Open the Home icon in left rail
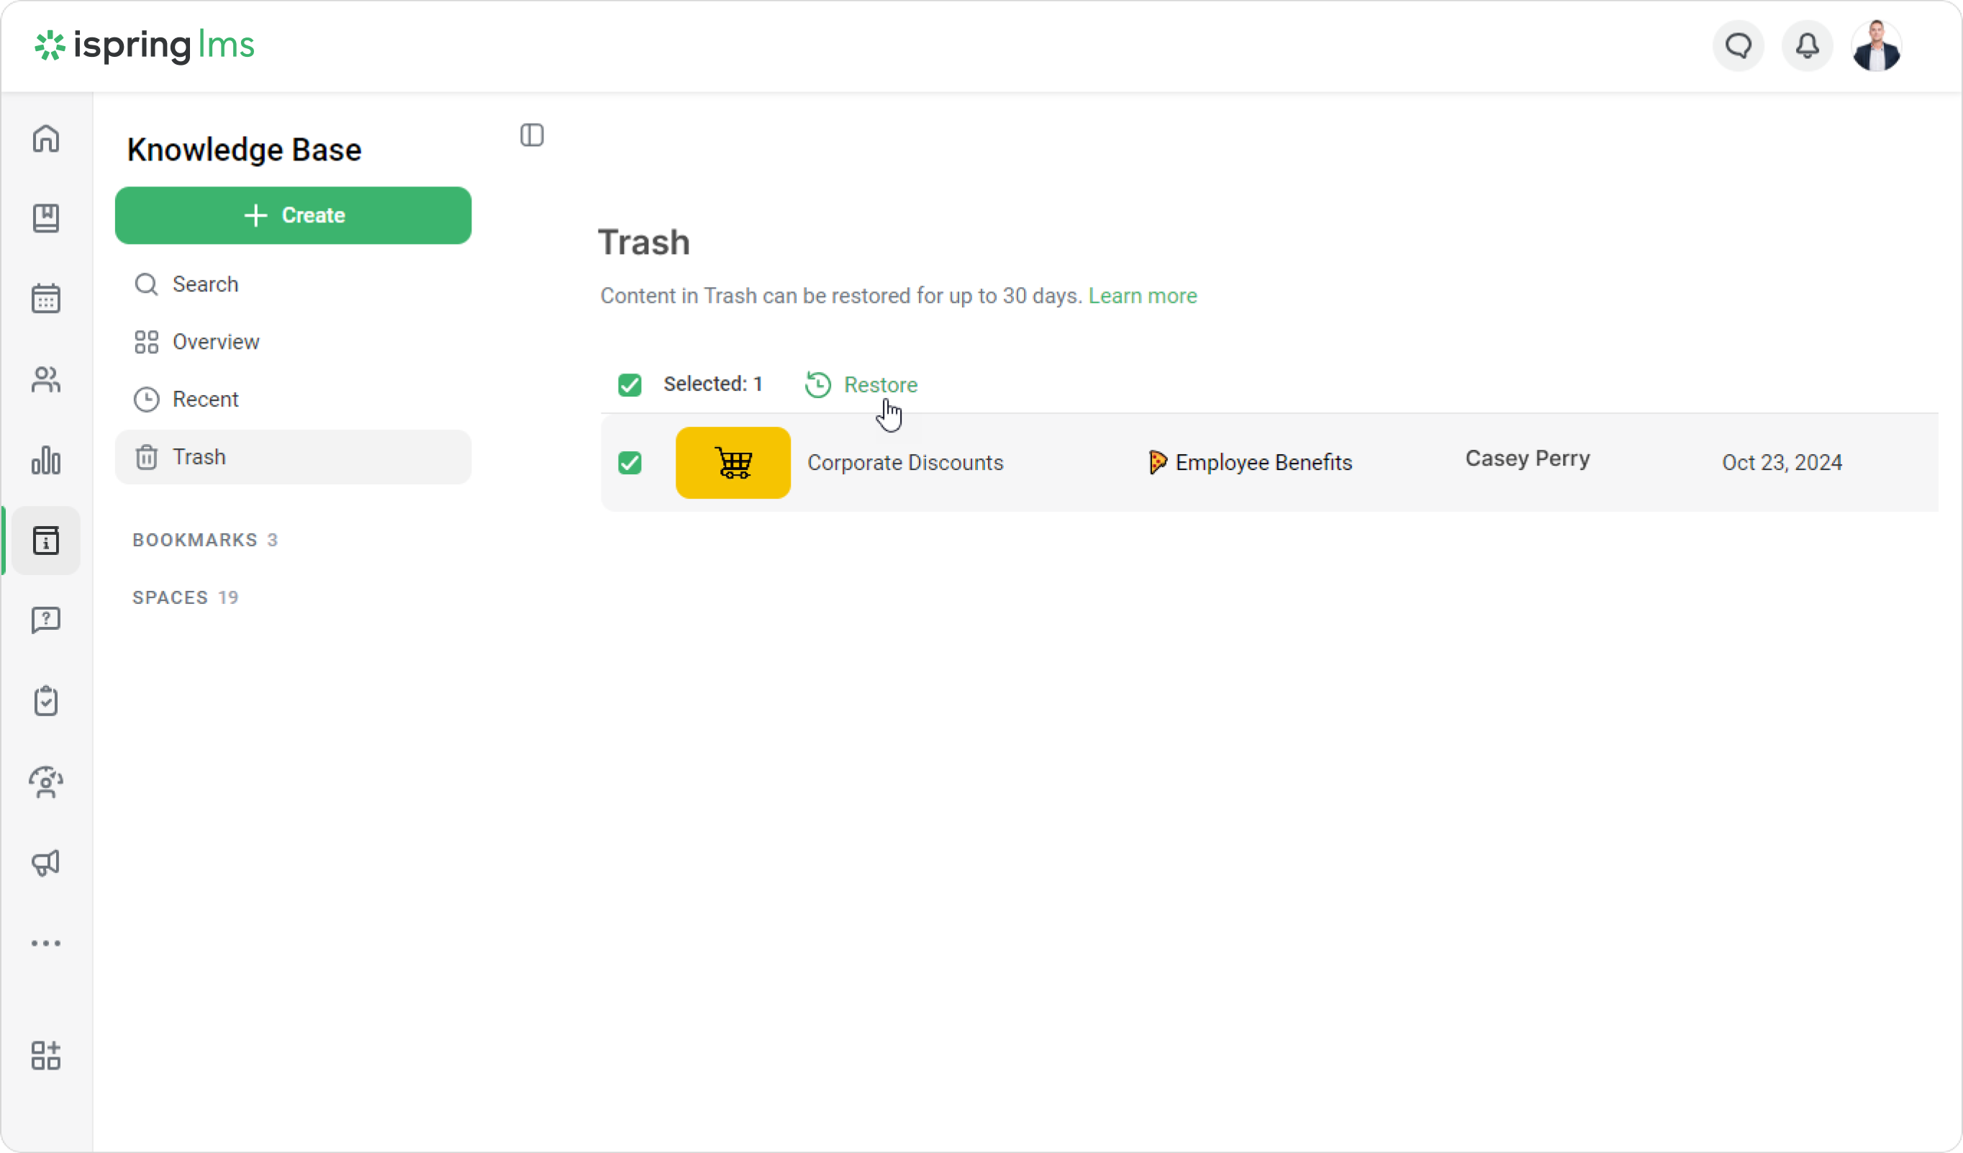 click(46, 139)
